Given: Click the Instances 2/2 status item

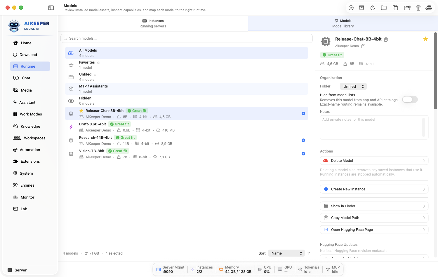Looking at the screenshot, I should (202, 269).
